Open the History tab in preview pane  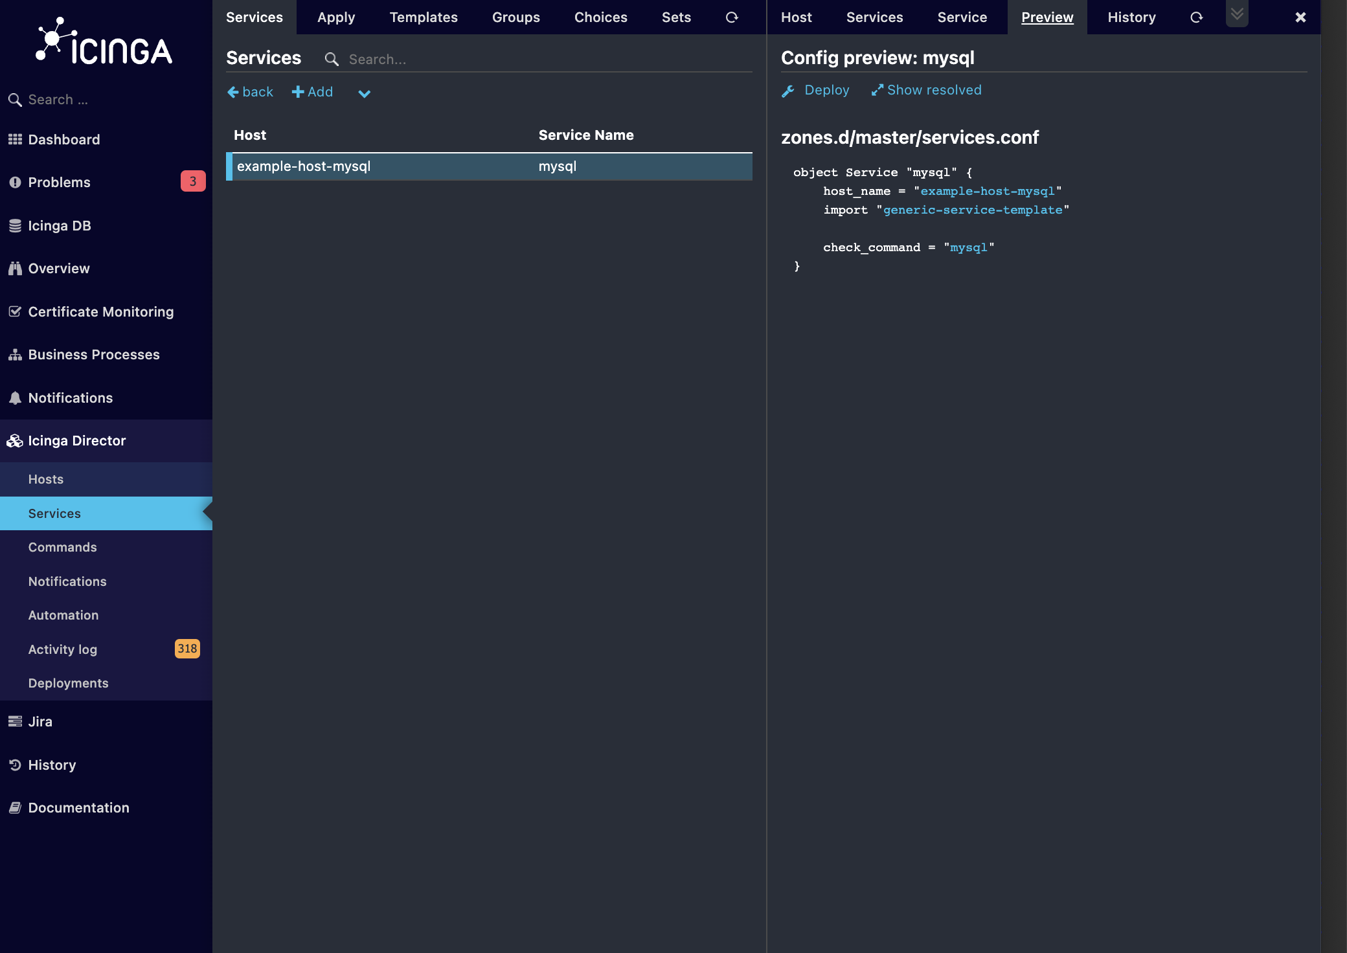(1131, 17)
